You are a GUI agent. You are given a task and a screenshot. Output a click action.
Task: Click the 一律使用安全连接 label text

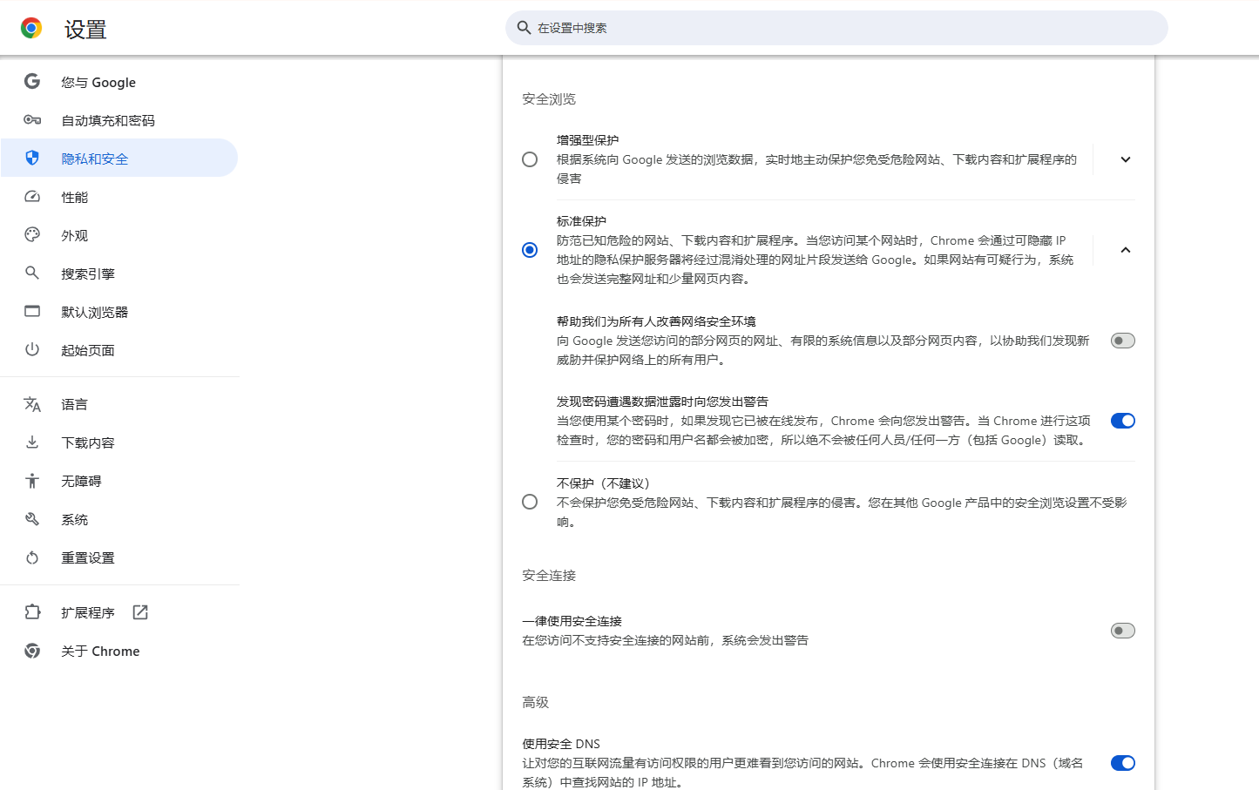click(572, 621)
